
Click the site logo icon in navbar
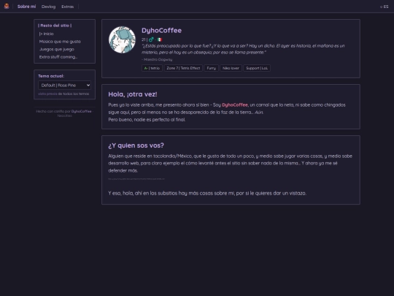point(7,6)
